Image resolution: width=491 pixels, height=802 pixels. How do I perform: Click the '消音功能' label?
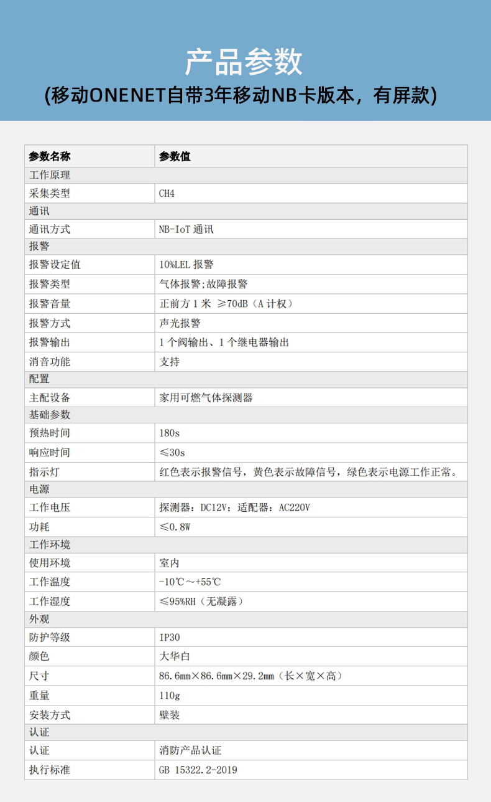50,362
